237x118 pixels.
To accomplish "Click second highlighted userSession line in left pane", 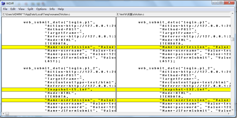I will point(59,100).
